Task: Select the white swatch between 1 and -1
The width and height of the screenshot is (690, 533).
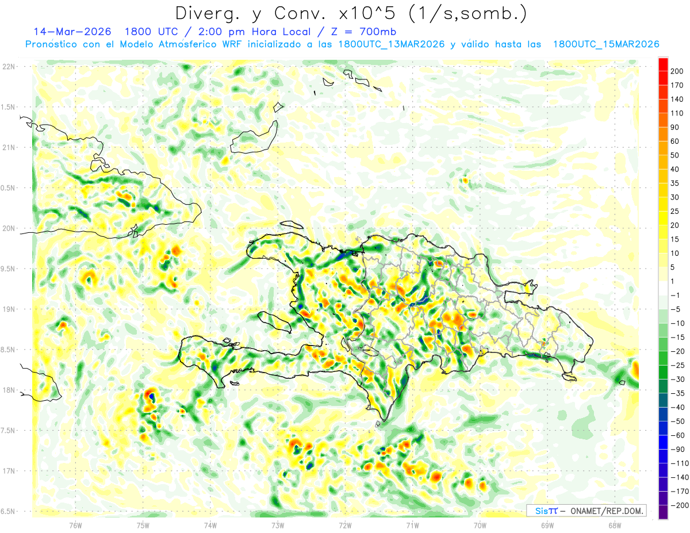Action: pos(663,288)
